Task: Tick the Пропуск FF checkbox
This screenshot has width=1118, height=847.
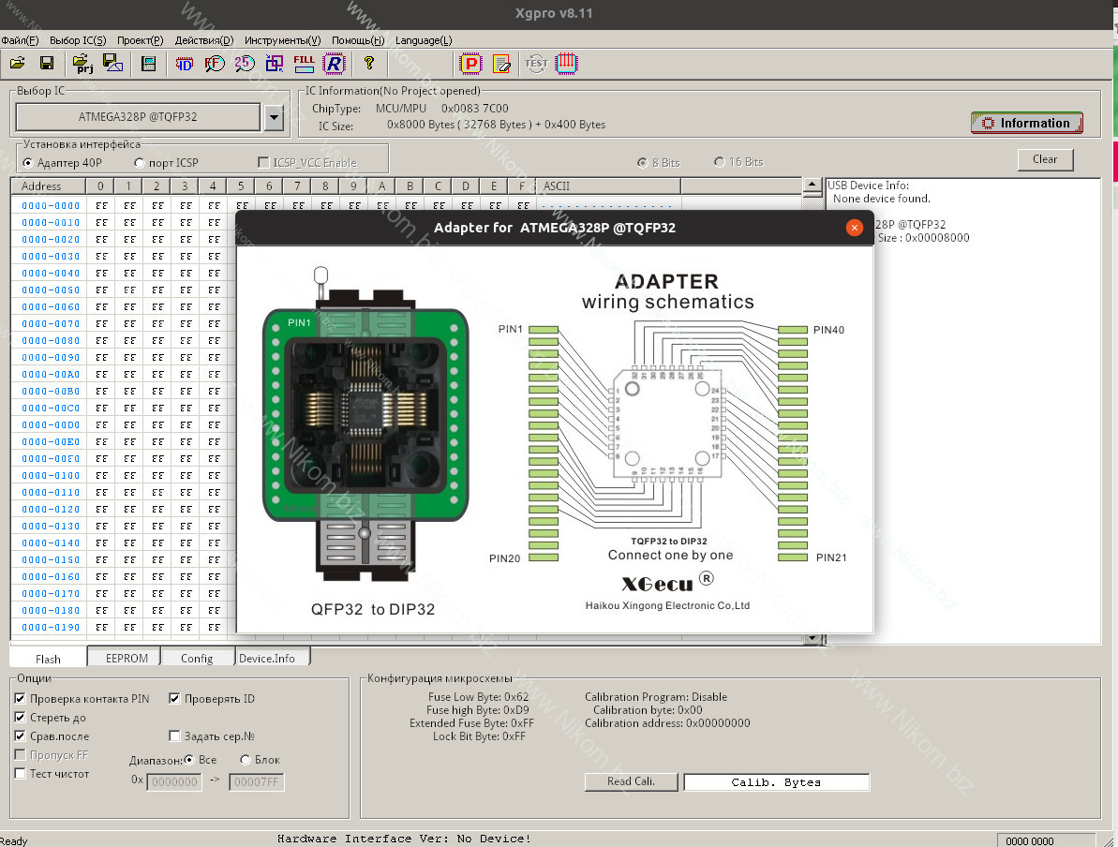Action: click(x=20, y=755)
